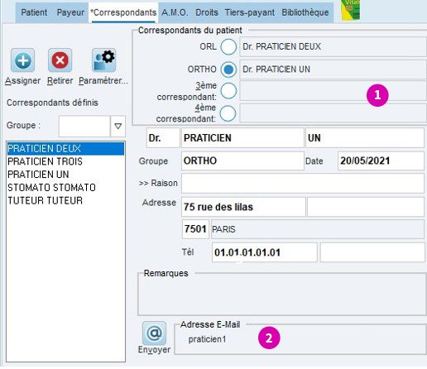Click the Dr. PRATICIEN DEUX correspondent field

pos(333,46)
